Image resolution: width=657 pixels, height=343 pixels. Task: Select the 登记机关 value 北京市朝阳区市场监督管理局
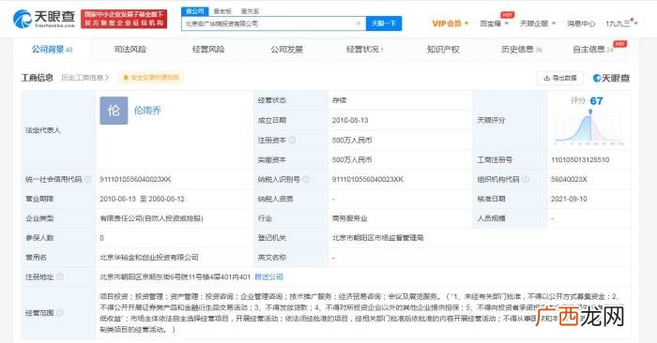pyautogui.click(x=377, y=238)
